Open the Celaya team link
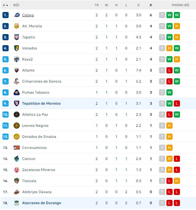The width and height of the screenshot is (196, 210). pos(28,15)
